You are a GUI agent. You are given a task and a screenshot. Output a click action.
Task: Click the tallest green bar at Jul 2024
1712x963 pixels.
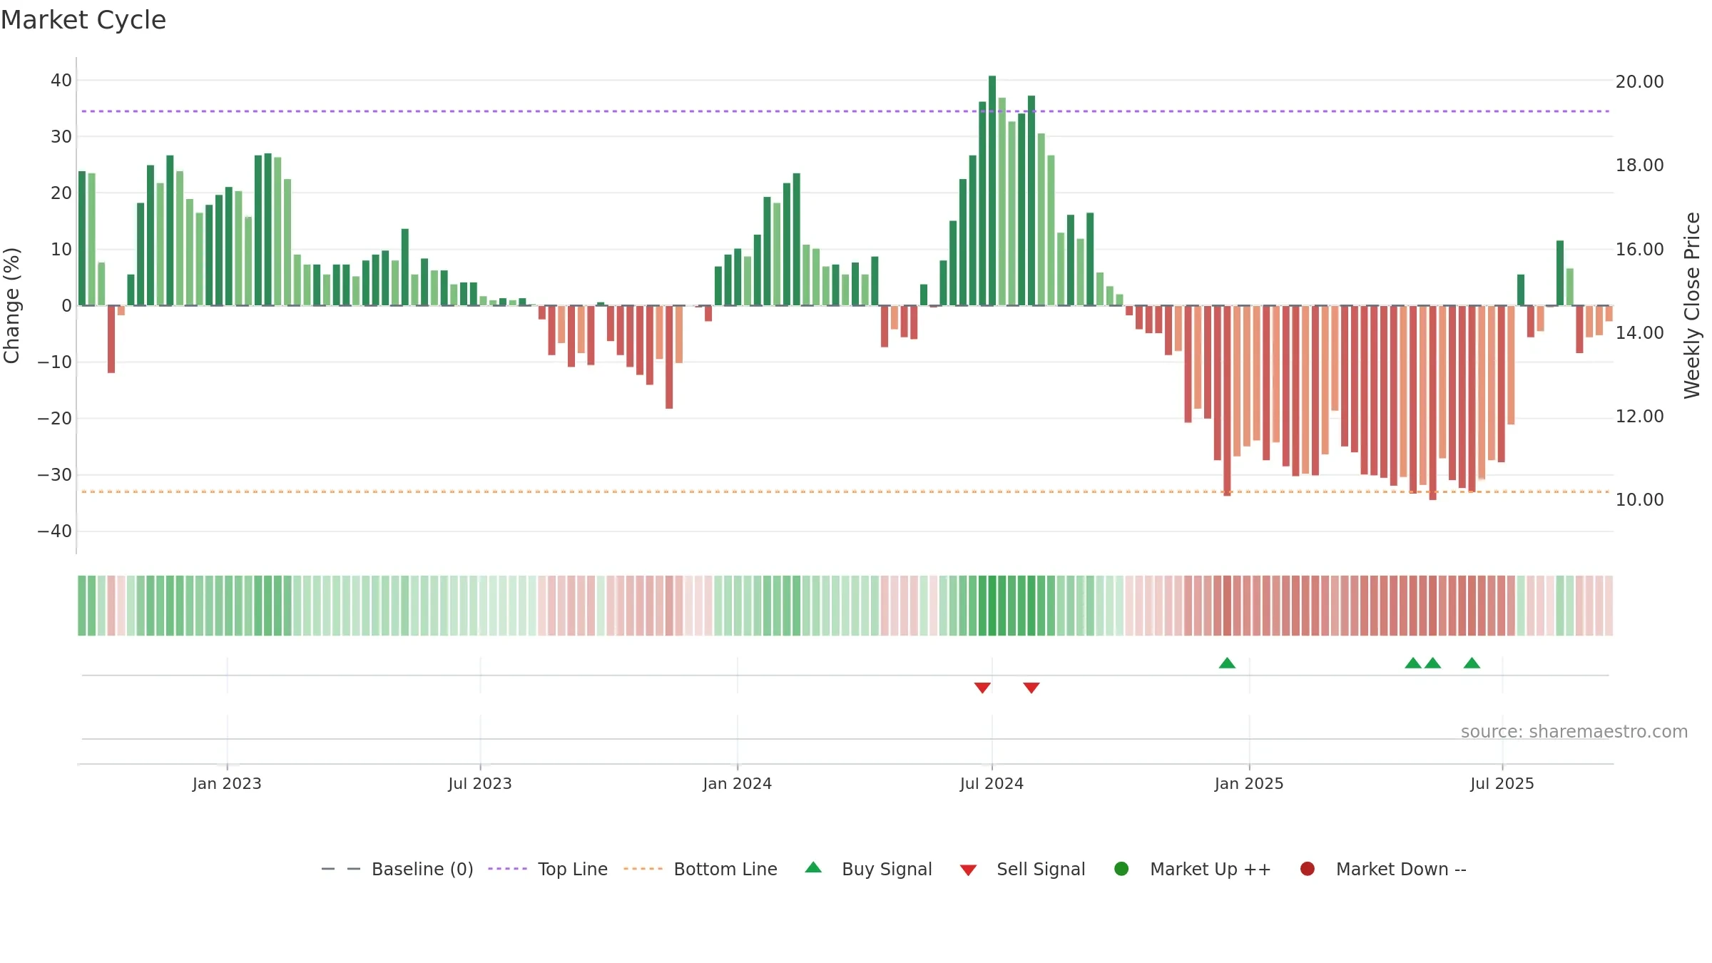click(992, 190)
